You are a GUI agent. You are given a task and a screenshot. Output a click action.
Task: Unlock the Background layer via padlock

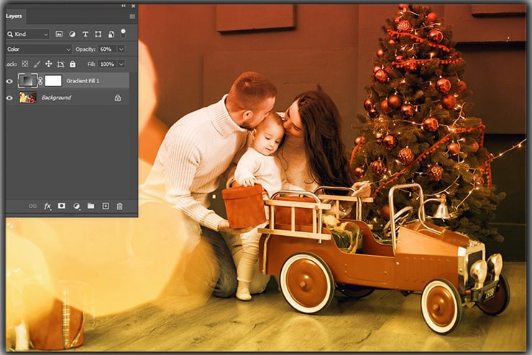click(118, 98)
